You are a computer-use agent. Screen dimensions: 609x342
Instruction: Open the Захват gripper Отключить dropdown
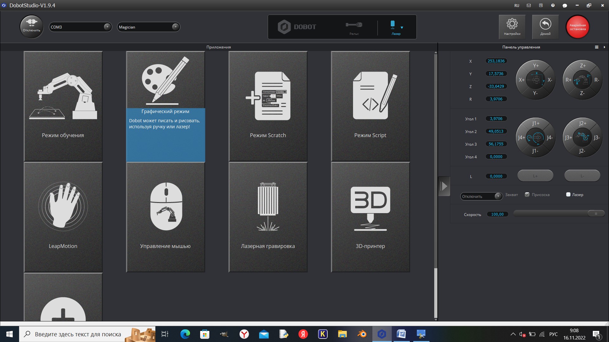point(481,196)
